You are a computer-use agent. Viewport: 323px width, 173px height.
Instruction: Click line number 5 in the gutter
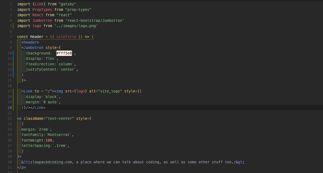(10, 26)
